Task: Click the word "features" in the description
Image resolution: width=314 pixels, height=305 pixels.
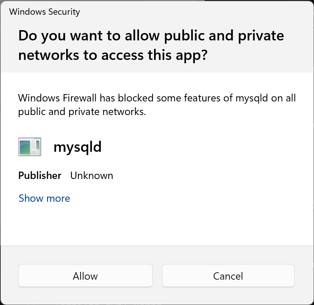Action: [x=201, y=98]
